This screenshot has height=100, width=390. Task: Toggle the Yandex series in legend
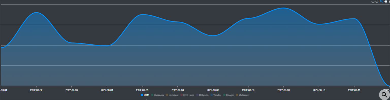[x=216, y=95]
